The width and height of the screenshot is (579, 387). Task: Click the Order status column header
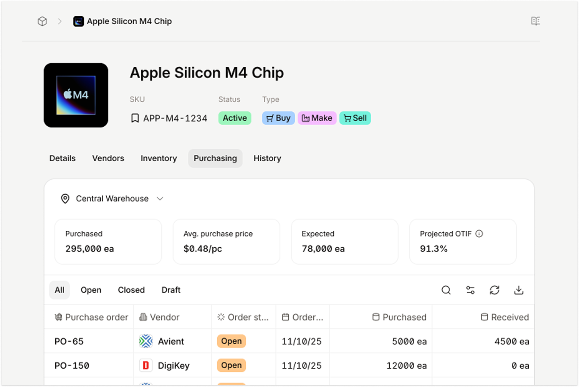pyautogui.click(x=244, y=317)
